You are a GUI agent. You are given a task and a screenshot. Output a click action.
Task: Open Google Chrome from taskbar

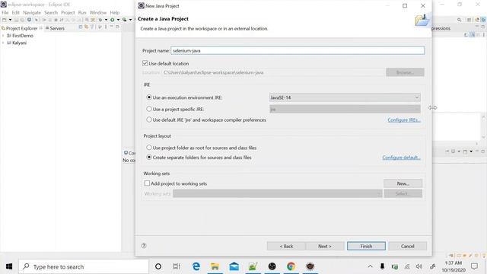click(291, 266)
